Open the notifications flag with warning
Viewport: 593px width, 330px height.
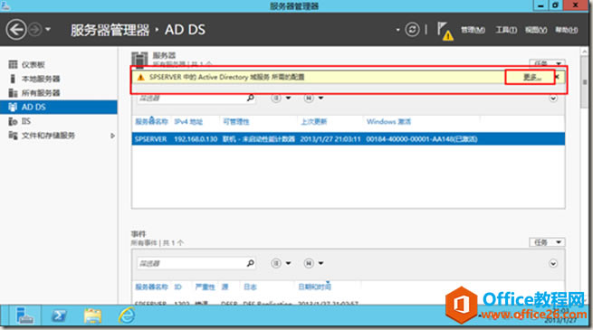click(x=445, y=31)
